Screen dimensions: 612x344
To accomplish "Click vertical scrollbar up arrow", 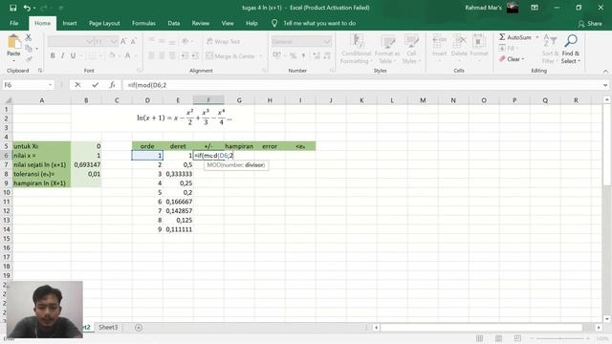I will pos(606,100).
